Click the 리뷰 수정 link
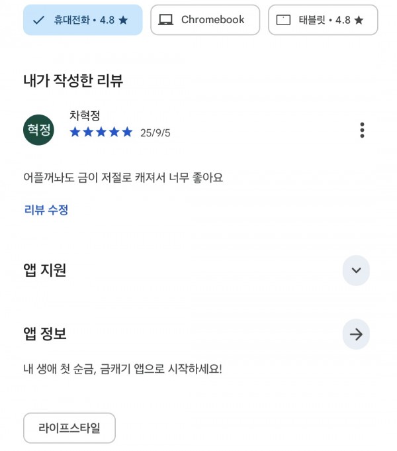Screen dimensions: 397x451 click(x=46, y=210)
